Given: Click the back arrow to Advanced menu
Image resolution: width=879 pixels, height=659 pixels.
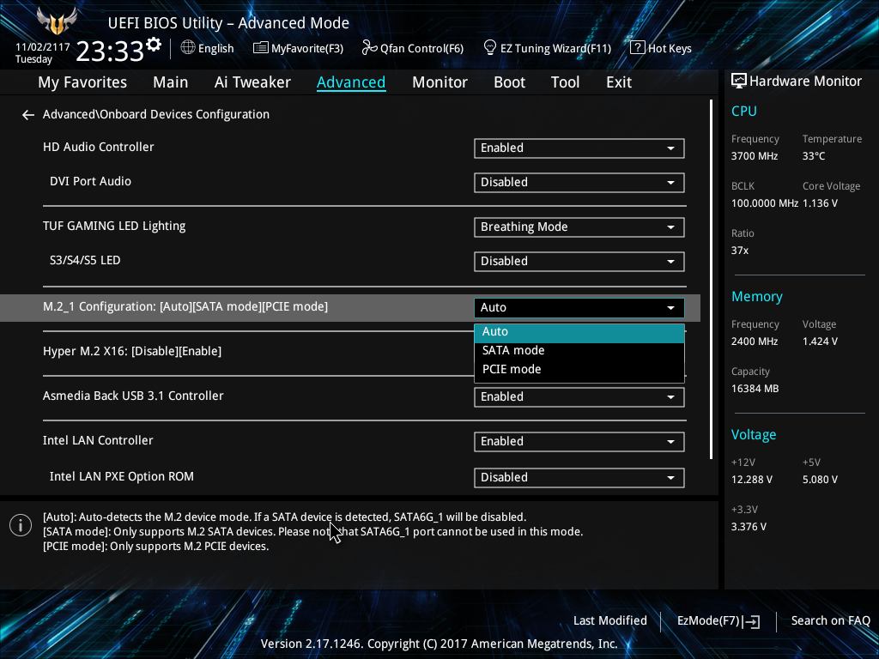Looking at the screenshot, I should pos(28,115).
